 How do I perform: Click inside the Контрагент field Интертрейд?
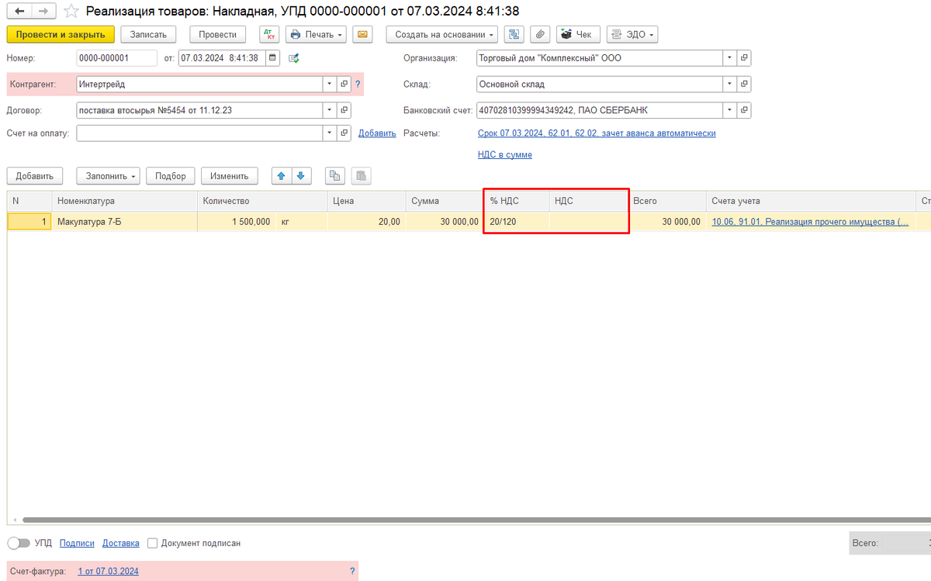199,84
